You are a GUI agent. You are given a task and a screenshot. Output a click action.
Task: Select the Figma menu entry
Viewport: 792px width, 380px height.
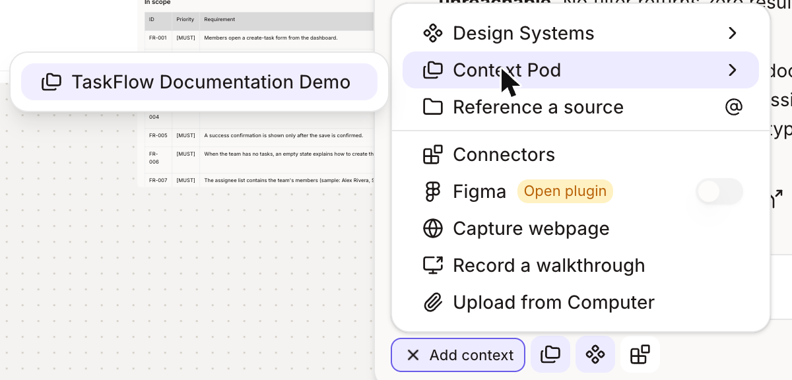coord(581,191)
